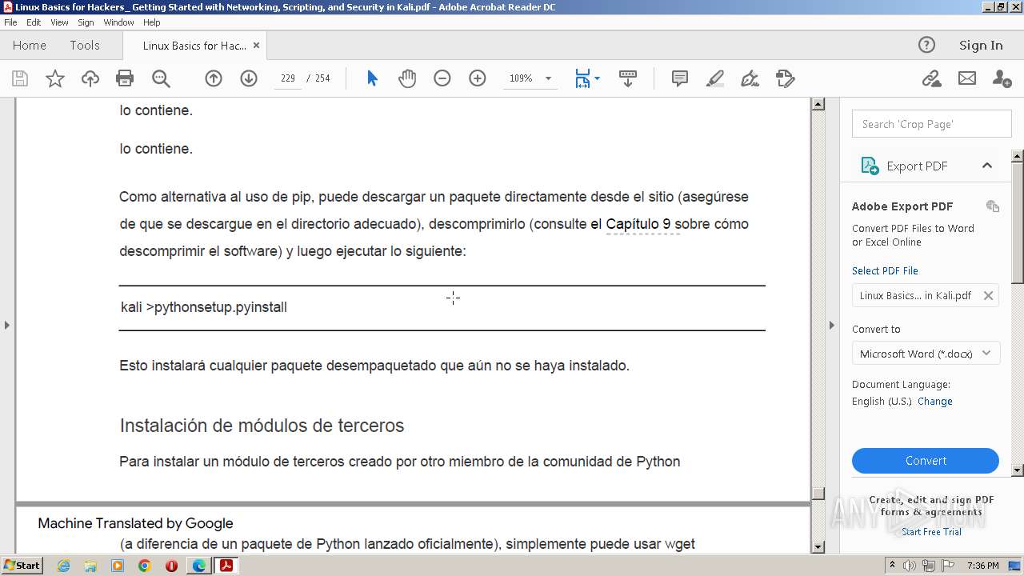The image size is (1024, 576).
Task: Open Convert to format dropdown
Action: pyautogui.click(x=926, y=354)
